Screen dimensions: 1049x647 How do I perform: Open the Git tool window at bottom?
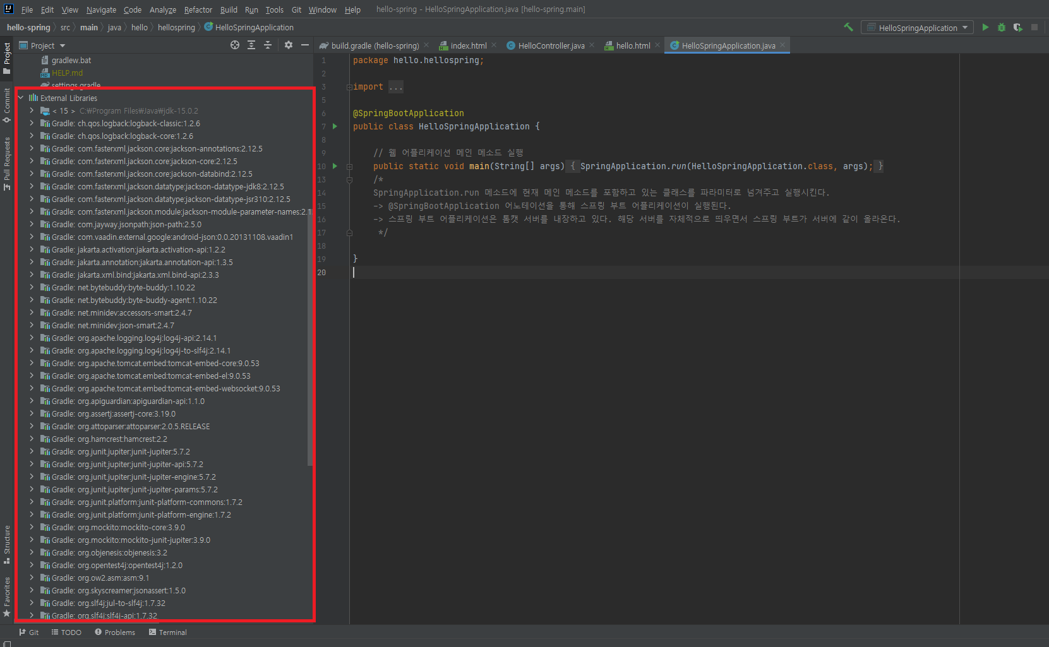coord(29,632)
